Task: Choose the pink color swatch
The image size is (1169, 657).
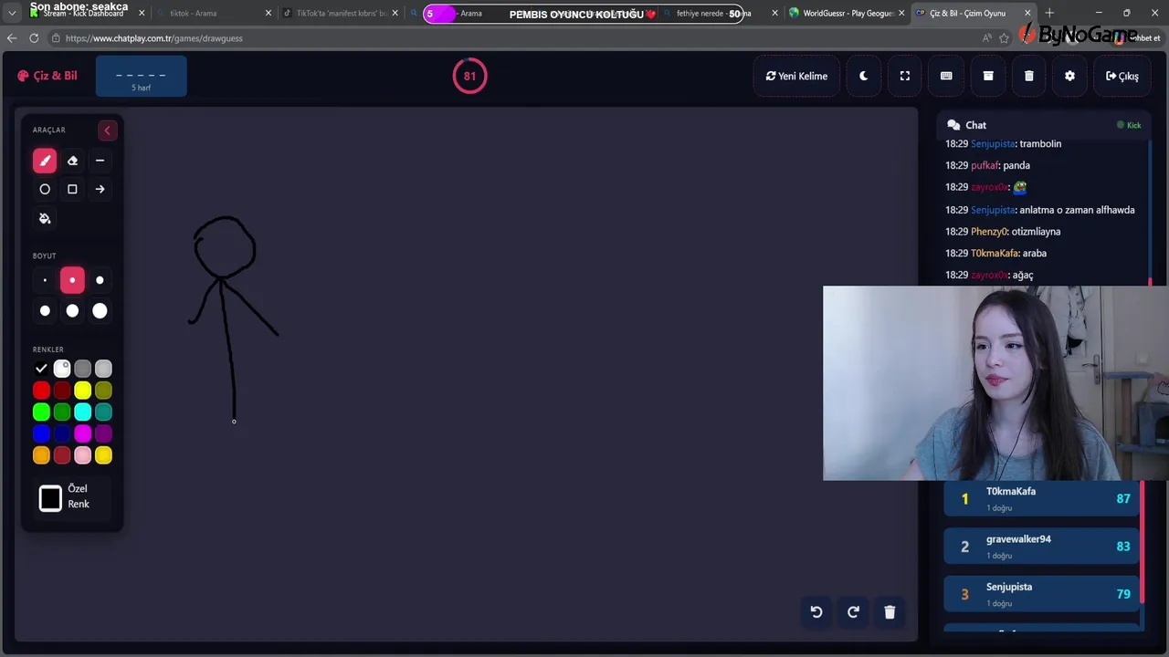Action: click(83, 455)
